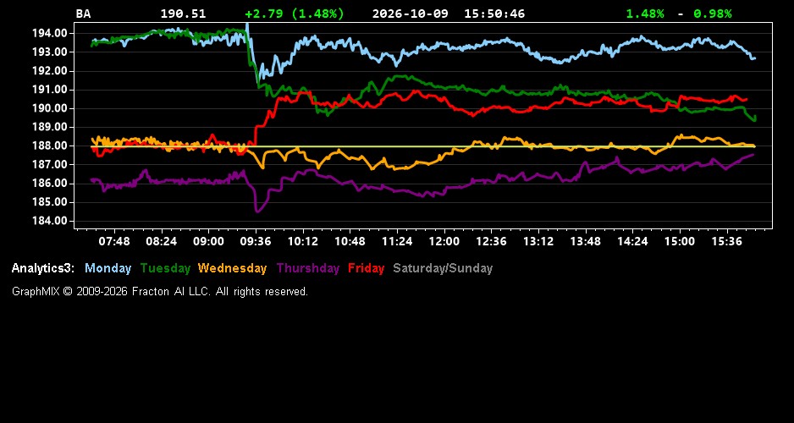Click the 12:00 time axis marker
Screen dimensions: 794x423
[444, 241]
